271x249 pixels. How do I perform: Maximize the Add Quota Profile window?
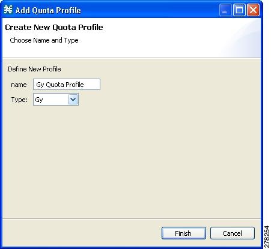click(239, 10)
